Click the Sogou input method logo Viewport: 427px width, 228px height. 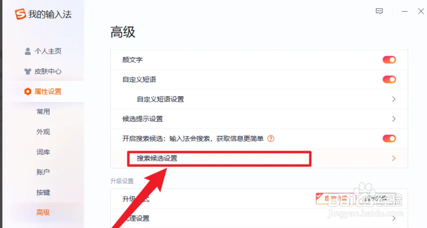pyautogui.click(x=20, y=14)
